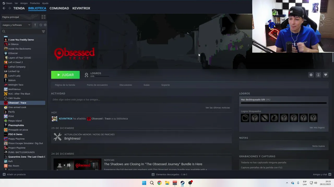Switch library to grid view icon
The width and height of the screenshot is (334, 187).
coord(43,17)
